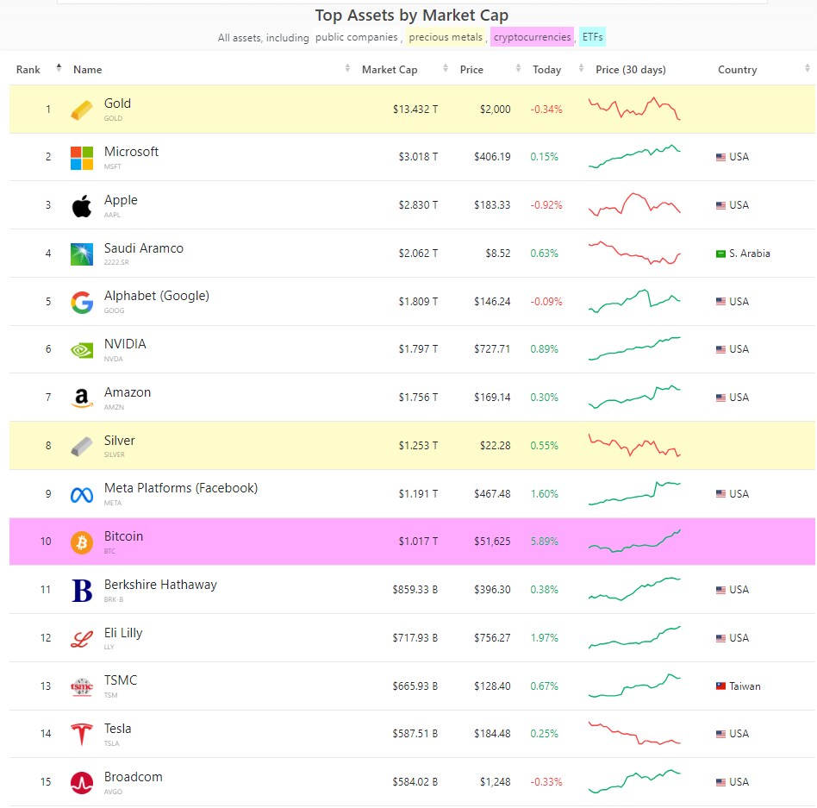
Task: Sort table by Rank column
Action: pyautogui.click(x=28, y=70)
